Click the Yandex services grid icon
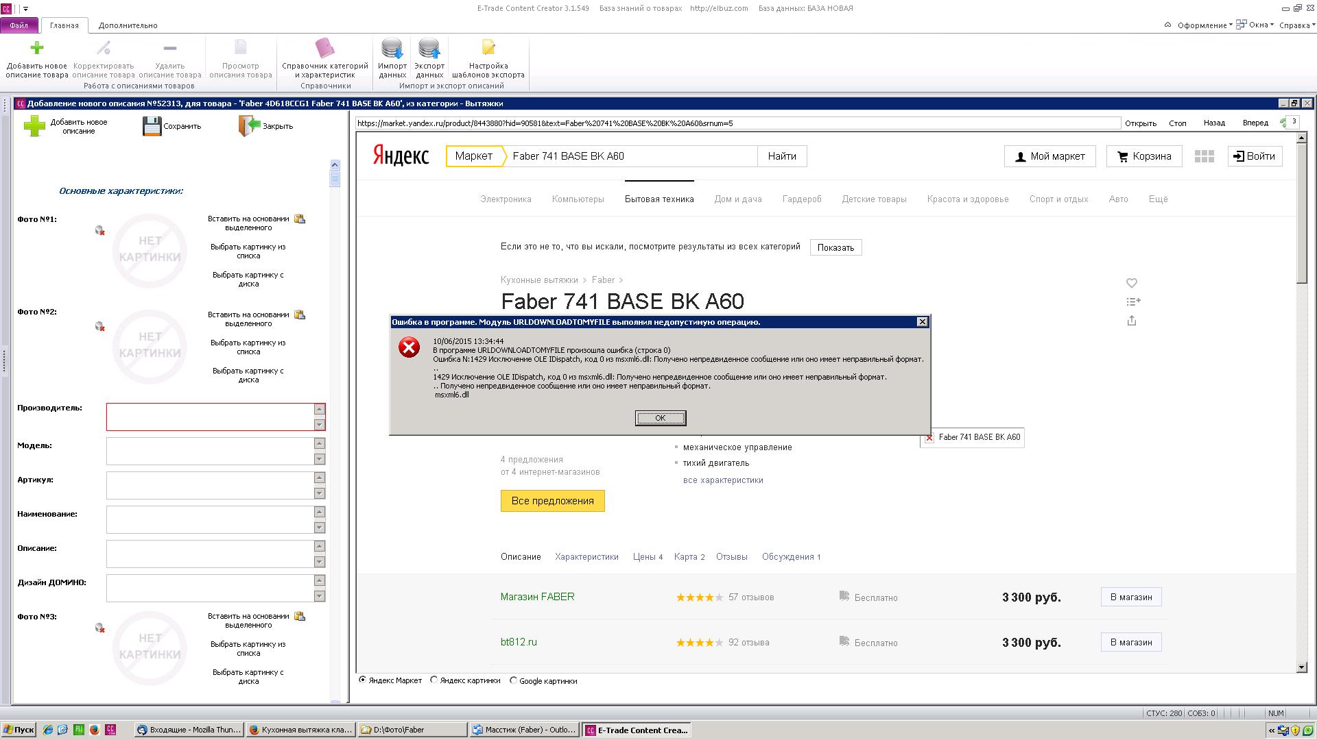1317x740 pixels. click(1204, 156)
